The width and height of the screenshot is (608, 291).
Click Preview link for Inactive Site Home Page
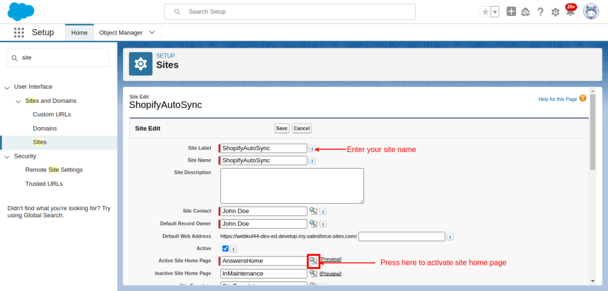(330, 274)
